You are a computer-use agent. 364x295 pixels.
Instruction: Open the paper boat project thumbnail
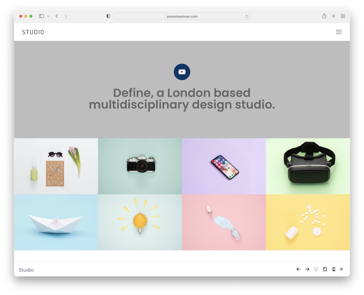pos(56,222)
